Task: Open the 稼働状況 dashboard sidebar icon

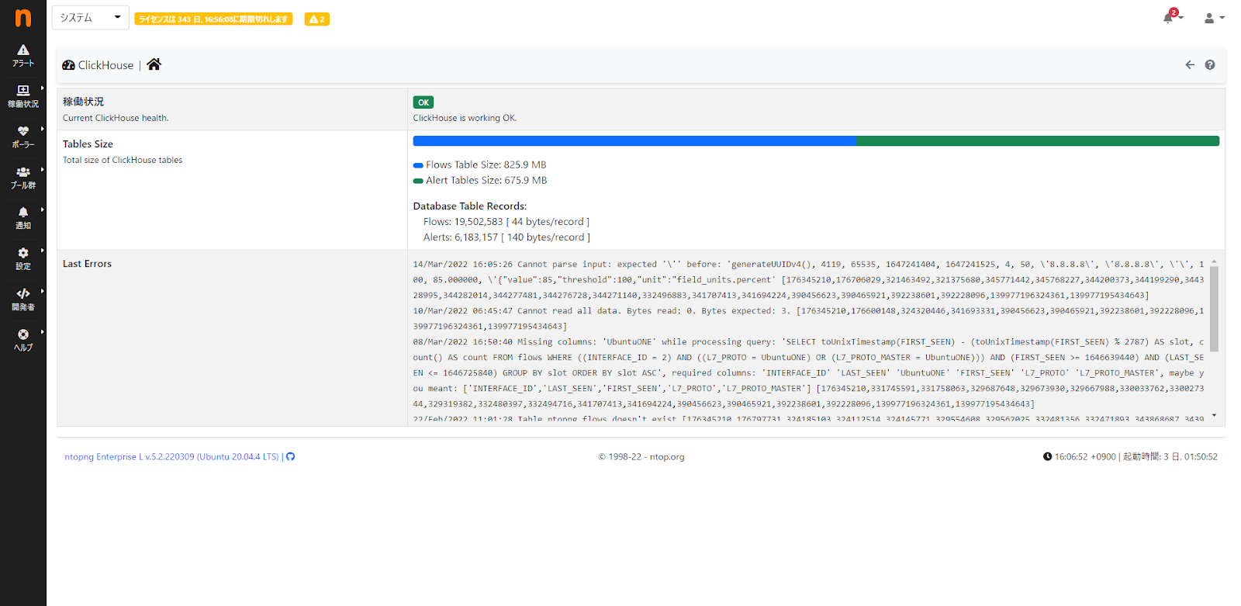Action: [x=23, y=90]
